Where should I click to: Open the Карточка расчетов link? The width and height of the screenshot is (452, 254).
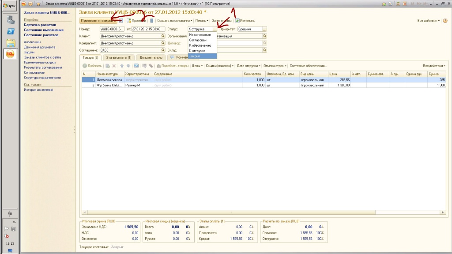click(40, 25)
